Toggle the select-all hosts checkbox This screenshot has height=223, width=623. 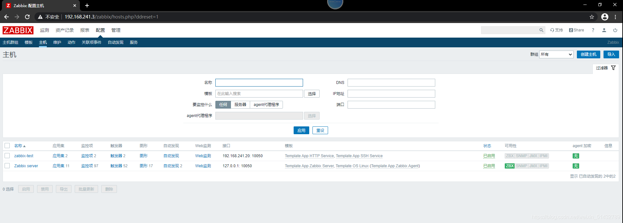click(x=7, y=146)
